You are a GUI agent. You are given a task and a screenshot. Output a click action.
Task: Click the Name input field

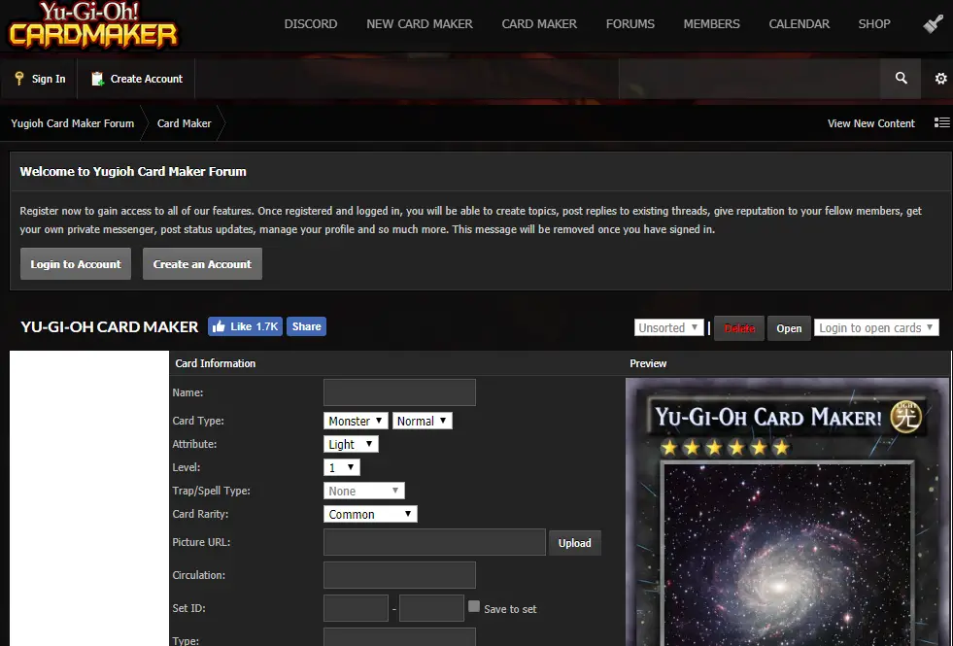coord(399,392)
